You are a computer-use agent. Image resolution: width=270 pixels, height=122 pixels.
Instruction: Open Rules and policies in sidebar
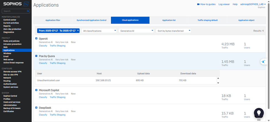(11, 41)
